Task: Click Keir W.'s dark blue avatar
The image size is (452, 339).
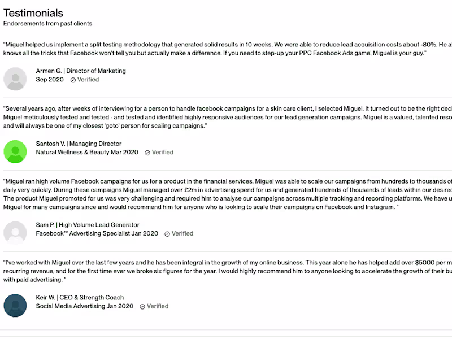Action: point(15,305)
